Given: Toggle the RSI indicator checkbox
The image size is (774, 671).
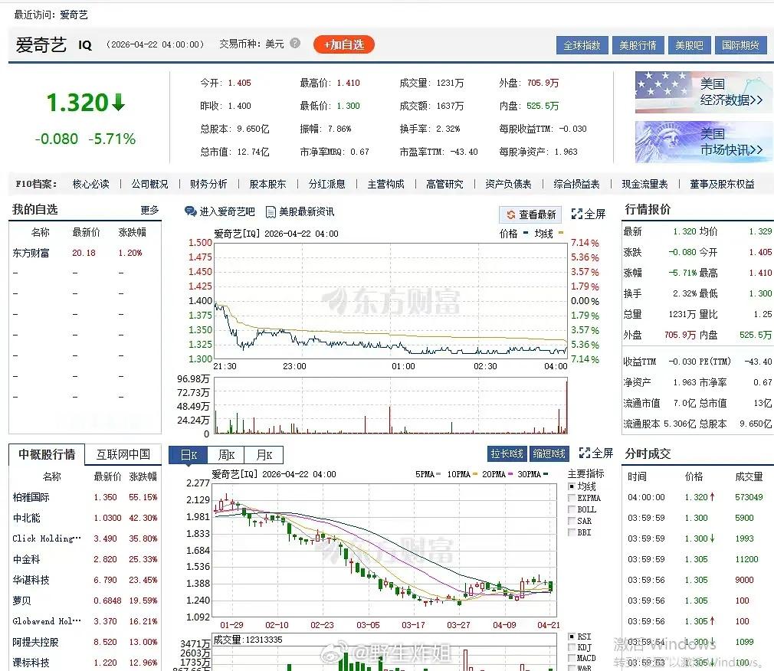Looking at the screenshot, I should (x=572, y=637).
